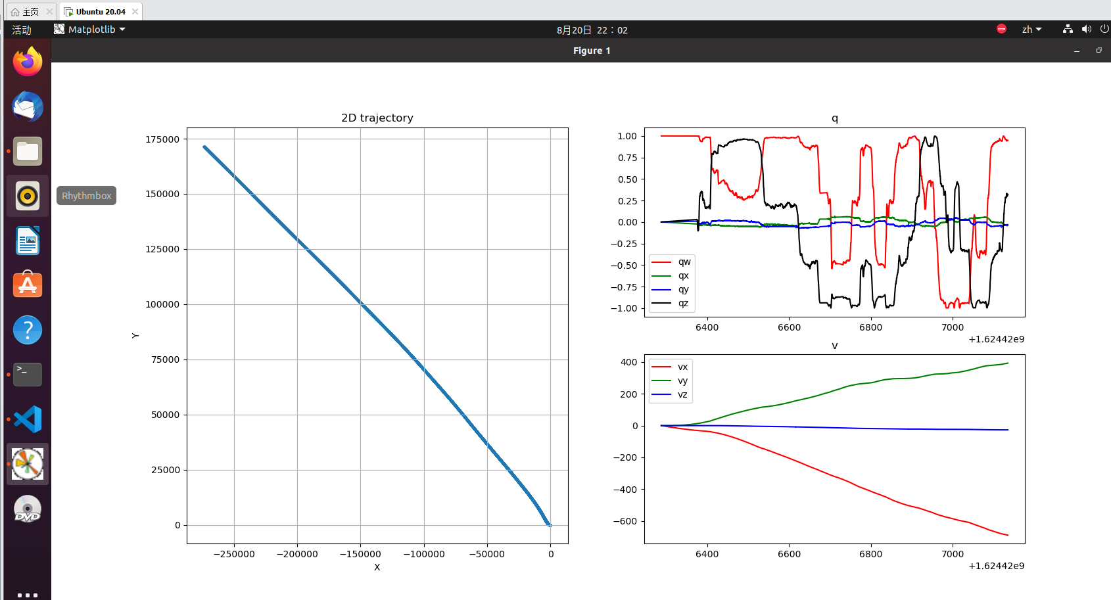Click the −1.00 tick on q plot

tap(624, 308)
